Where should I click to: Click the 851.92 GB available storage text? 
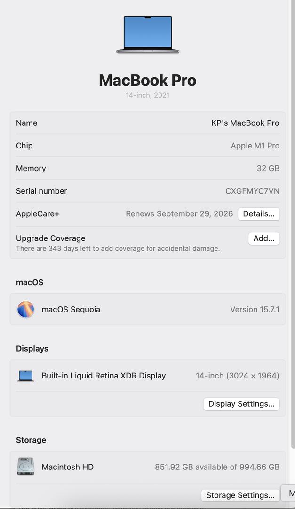pos(217,467)
